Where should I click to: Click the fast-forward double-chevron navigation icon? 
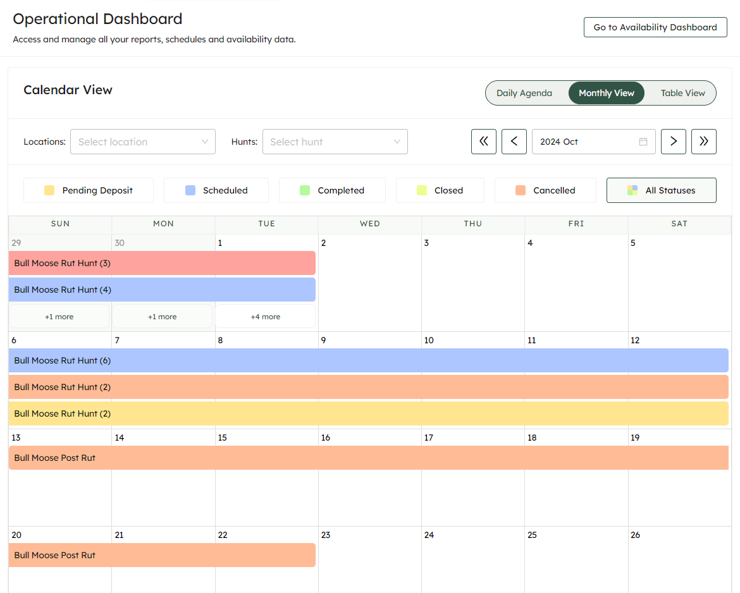703,142
